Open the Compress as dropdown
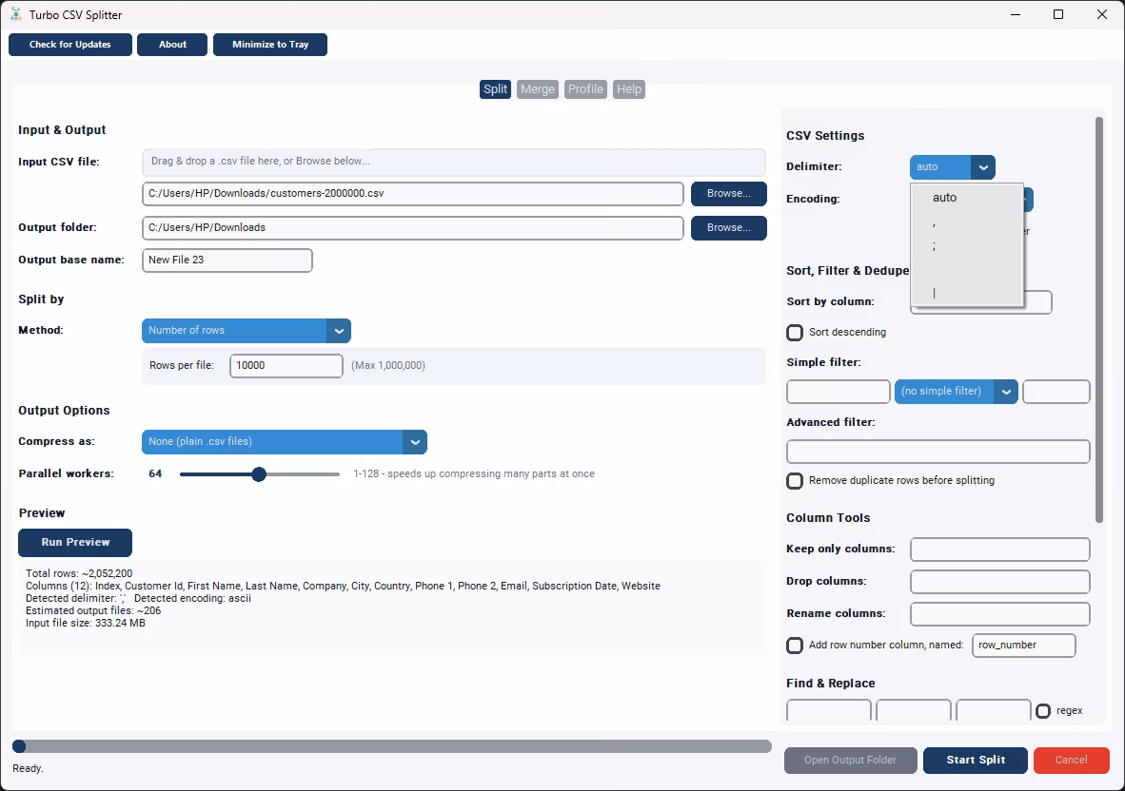This screenshot has height=791, width=1125. [285, 442]
